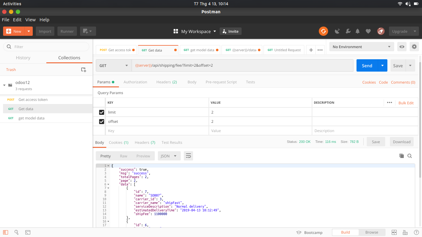Open keyboard shortcuts icon
The image size is (422, 237).
405,232
